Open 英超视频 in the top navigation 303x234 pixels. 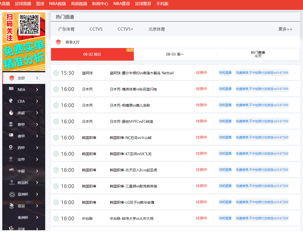pyautogui.click(x=79, y=4)
